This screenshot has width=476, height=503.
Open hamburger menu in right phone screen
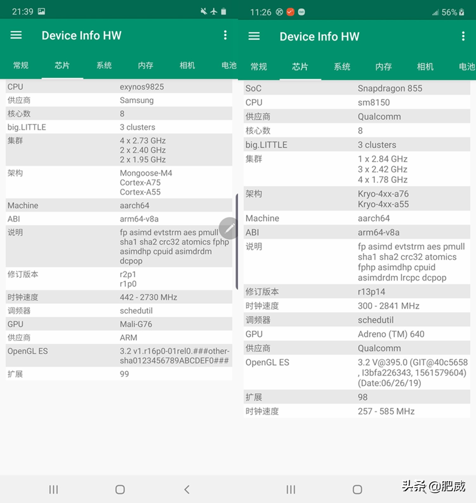[x=254, y=36]
